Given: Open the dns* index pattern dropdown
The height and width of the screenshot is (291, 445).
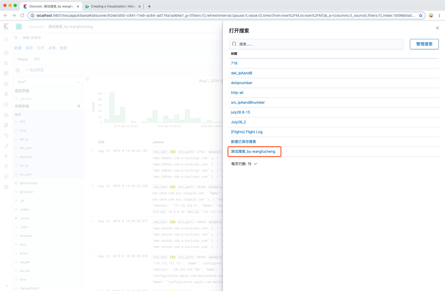Looking at the screenshot, I should 48,82.
